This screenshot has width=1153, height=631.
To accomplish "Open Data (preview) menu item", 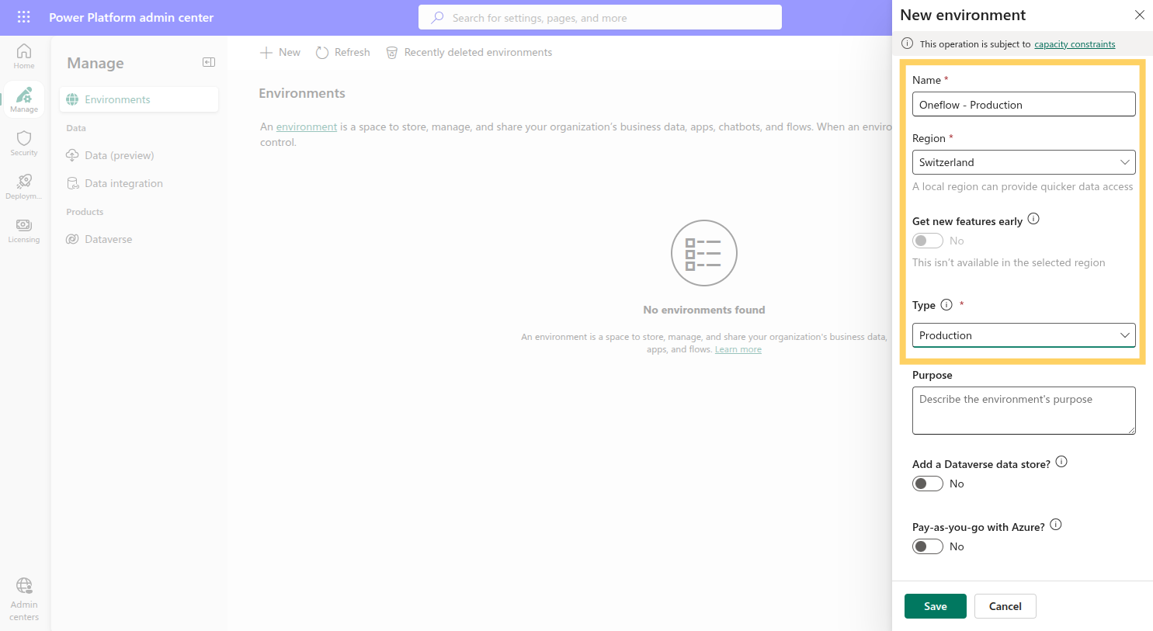I will [x=139, y=155].
